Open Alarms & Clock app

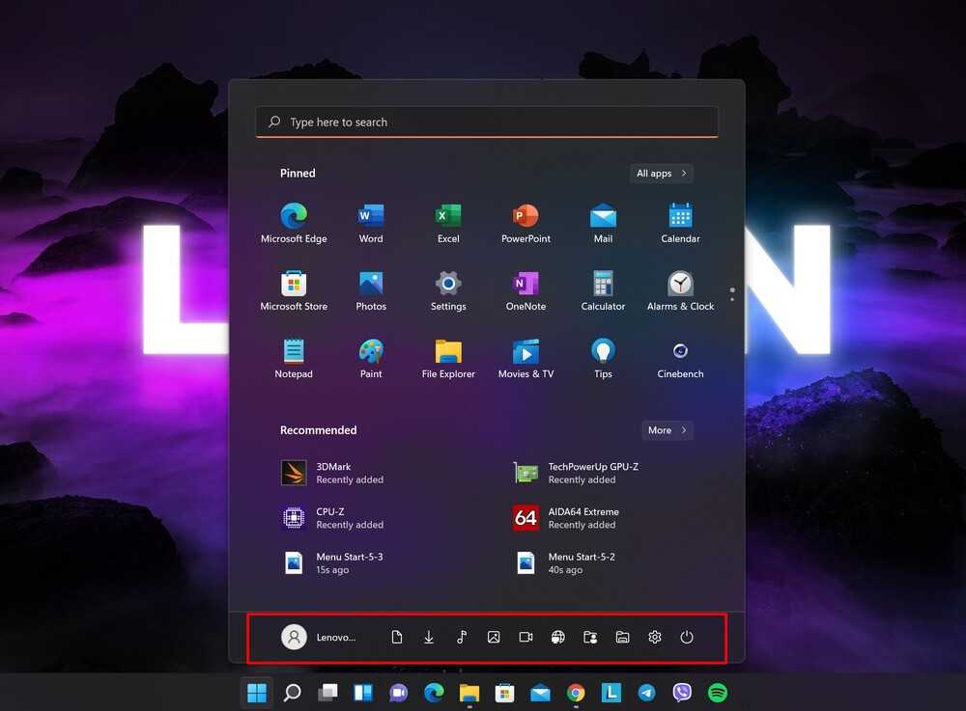point(680,290)
